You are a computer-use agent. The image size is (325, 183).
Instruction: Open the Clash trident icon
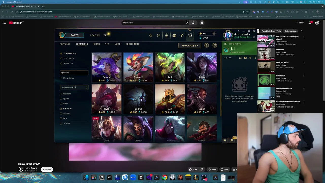[151, 35]
